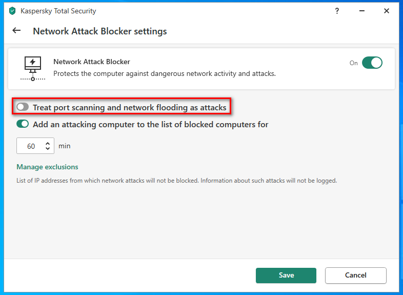Click the Kaspersky Total Security title text
The image size is (403, 295).
(x=58, y=11)
